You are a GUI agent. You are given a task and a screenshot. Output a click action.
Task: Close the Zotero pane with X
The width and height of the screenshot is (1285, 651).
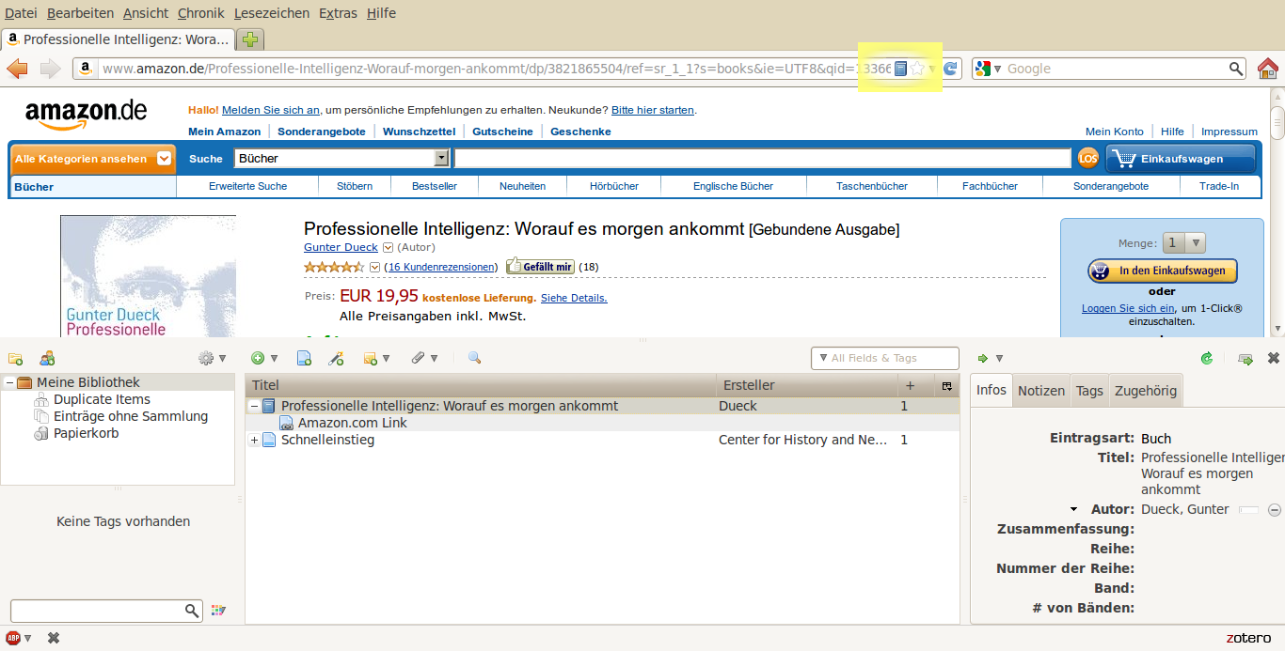coord(1274,358)
